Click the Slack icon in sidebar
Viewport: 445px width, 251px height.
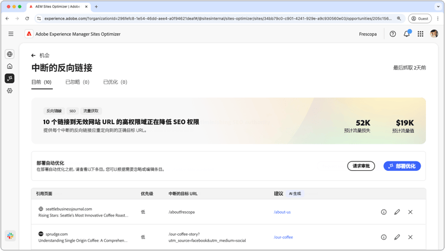point(10,236)
